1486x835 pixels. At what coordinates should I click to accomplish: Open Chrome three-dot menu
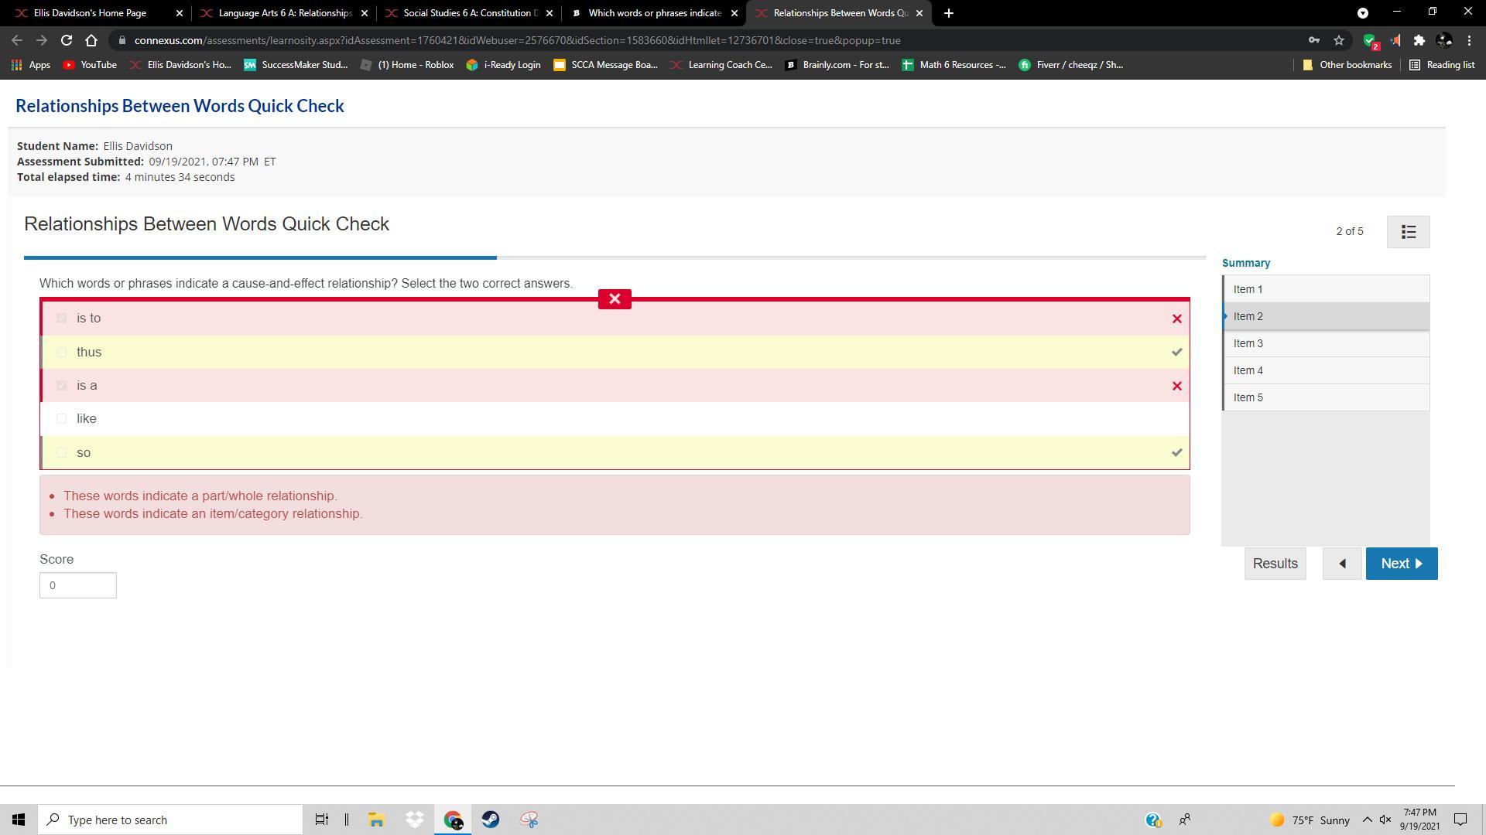pyautogui.click(x=1469, y=40)
